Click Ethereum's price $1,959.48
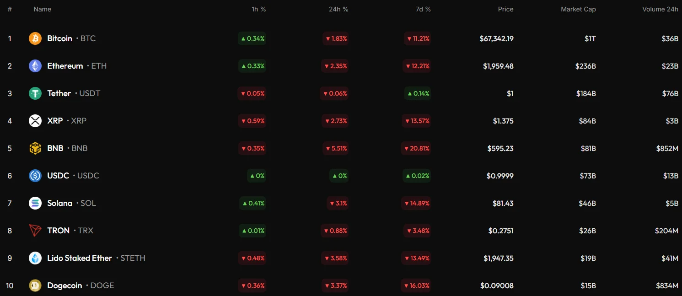 pos(498,66)
